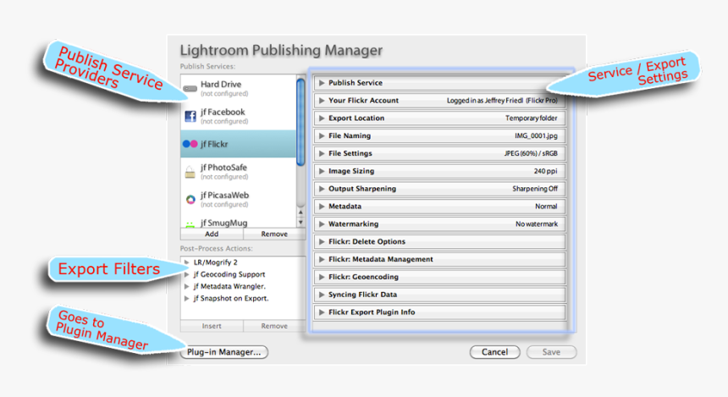Expand the Output Sharpening section

point(322,189)
